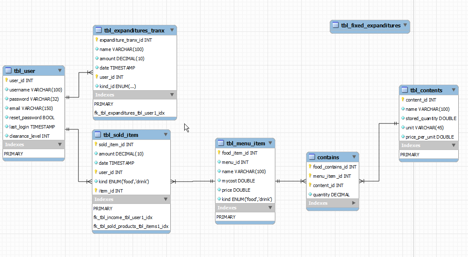Select 'name VARCHAR(100)' in tbl_expanditures_tranx
This screenshot has width=468, height=257.
[135, 49]
